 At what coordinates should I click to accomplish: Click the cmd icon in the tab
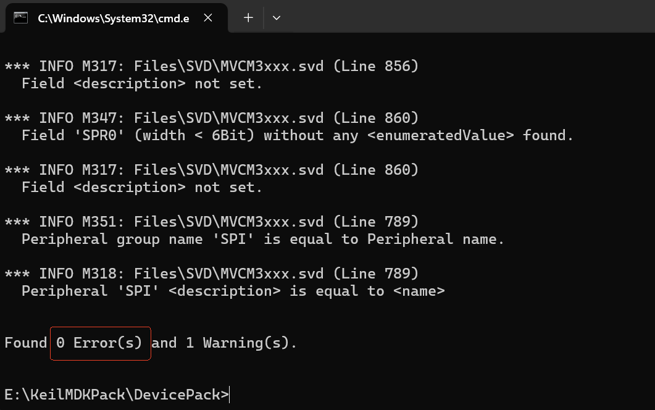click(20, 18)
